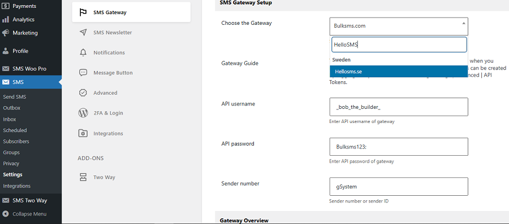Screen dimensions: 509x224
Task: Go to Subscribers in the SMS menu
Action: tap(16, 142)
